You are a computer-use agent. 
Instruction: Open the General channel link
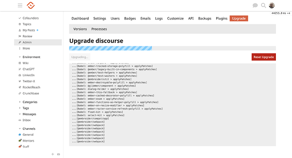[28, 135]
